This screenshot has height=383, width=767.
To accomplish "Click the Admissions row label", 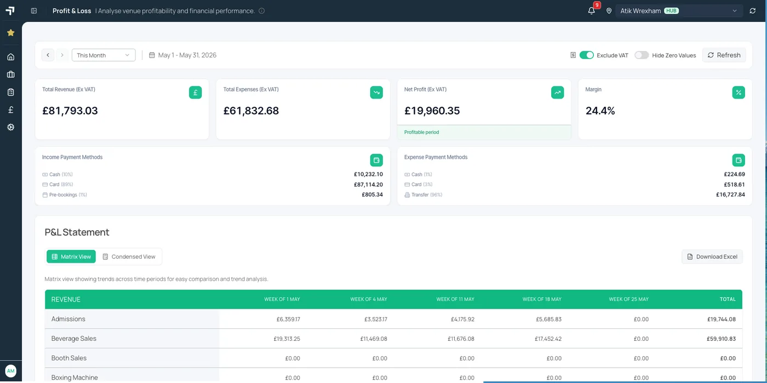I will tap(68, 319).
